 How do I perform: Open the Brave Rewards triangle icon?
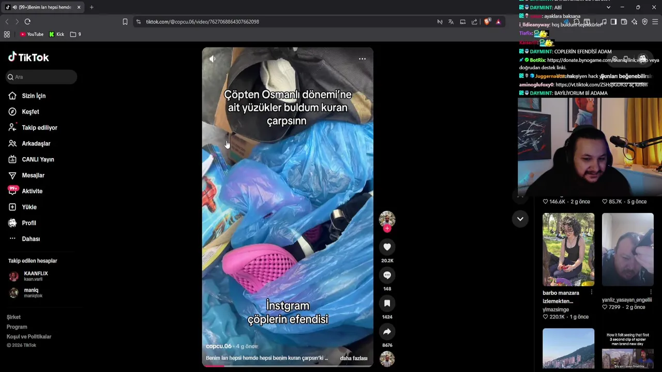tap(498, 22)
